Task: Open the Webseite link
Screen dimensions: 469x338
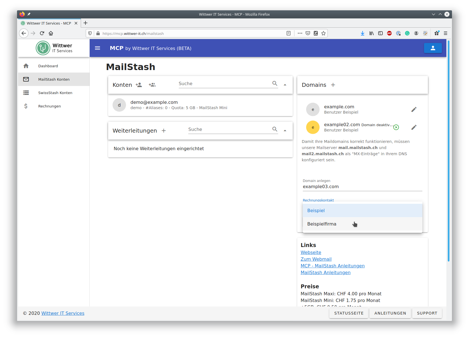Action: click(311, 252)
